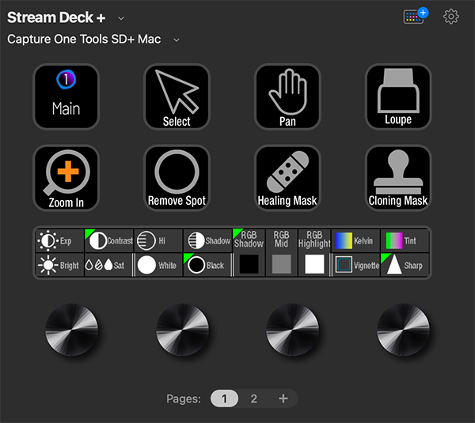The height and width of the screenshot is (423, 475).
Task: Activate the Select cursor tool key
Action: [x=177, y=96]
